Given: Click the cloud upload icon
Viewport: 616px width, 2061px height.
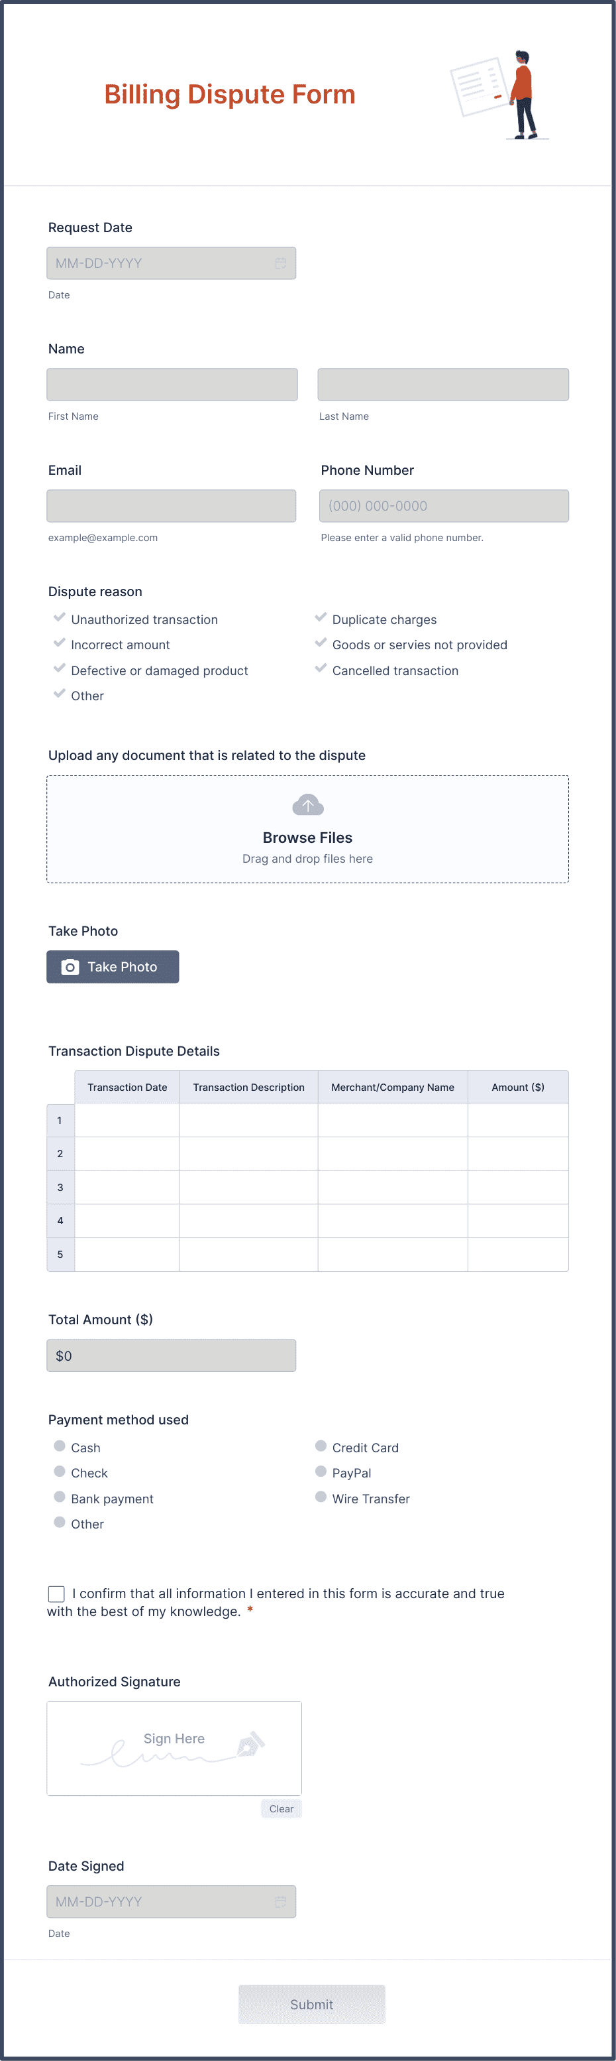Looking at the screenshot, I should click(307, 804).
